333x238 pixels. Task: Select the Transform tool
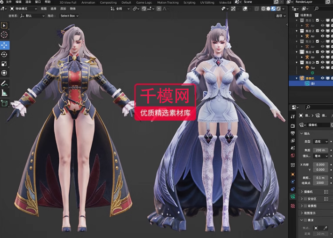click(4, 73)
